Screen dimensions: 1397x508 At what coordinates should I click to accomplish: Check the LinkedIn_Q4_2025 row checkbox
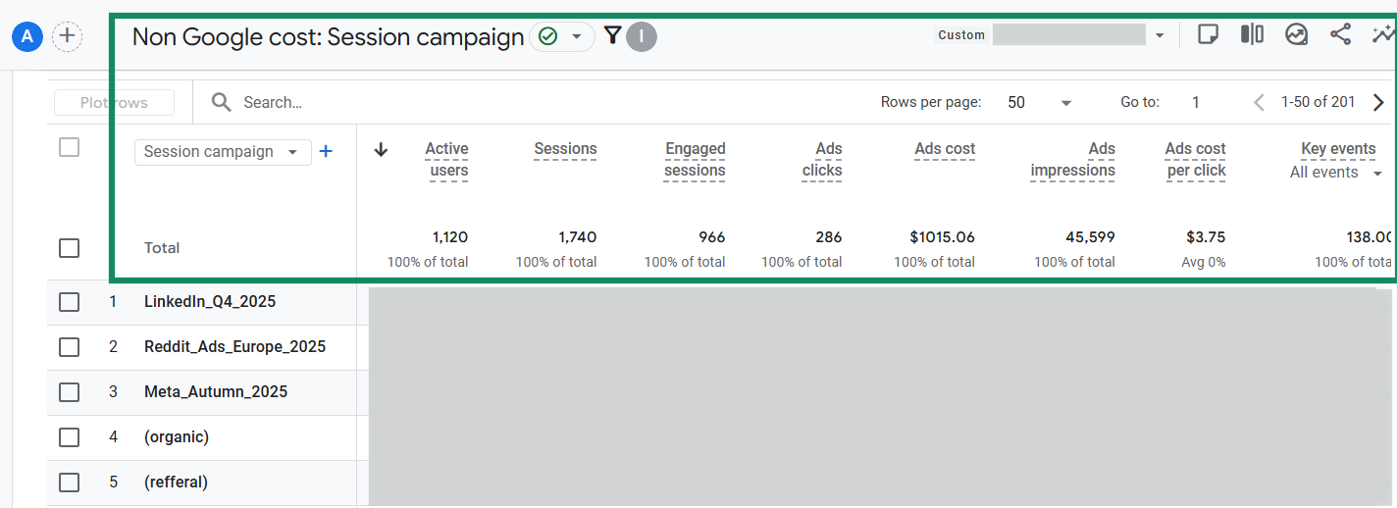(x=69, y=302)
